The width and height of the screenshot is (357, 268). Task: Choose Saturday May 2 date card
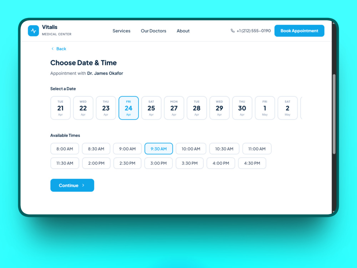click(287, 108)
